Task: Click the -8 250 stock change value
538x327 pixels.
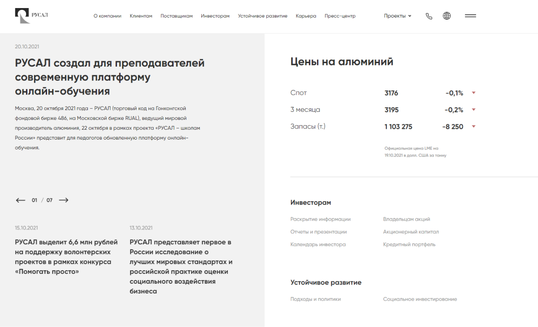Action: pos(452,127)
